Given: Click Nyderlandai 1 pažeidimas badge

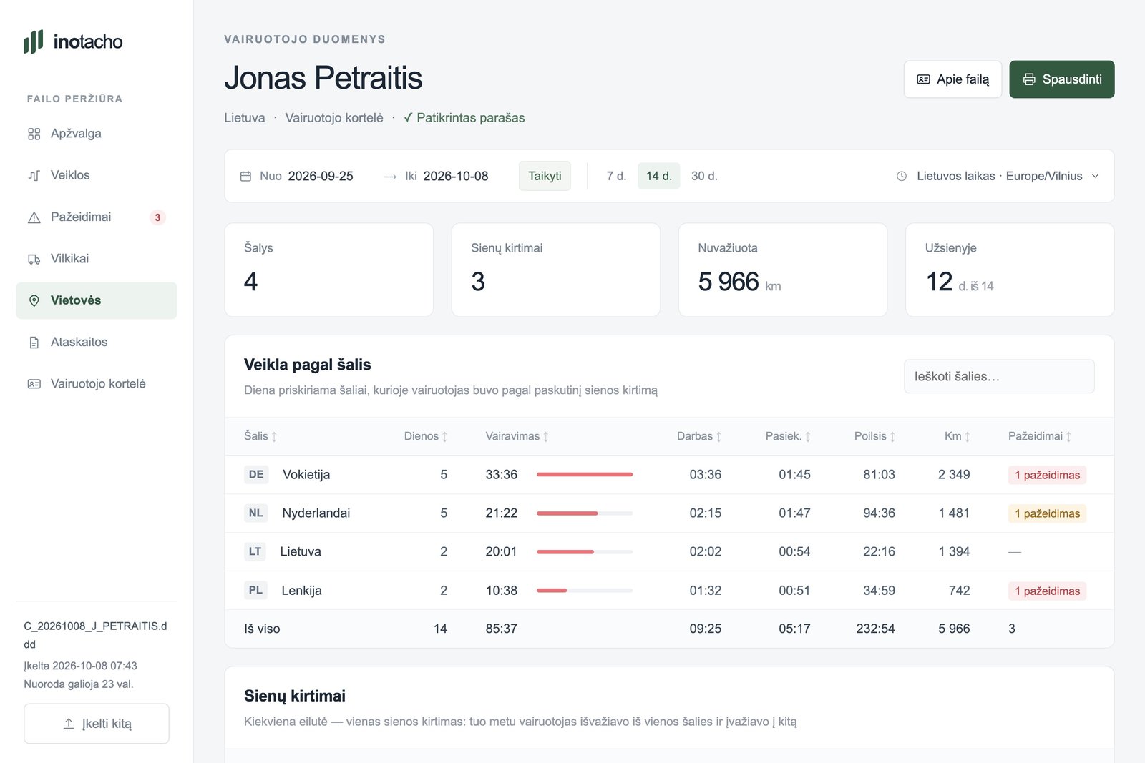Looking at the screenshot, I should tap(1047, 513).
